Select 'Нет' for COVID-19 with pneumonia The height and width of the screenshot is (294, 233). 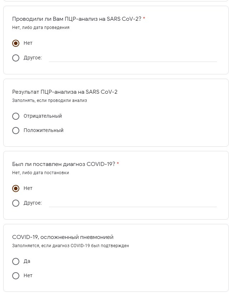pyautogui.click(x=16, y=275)
